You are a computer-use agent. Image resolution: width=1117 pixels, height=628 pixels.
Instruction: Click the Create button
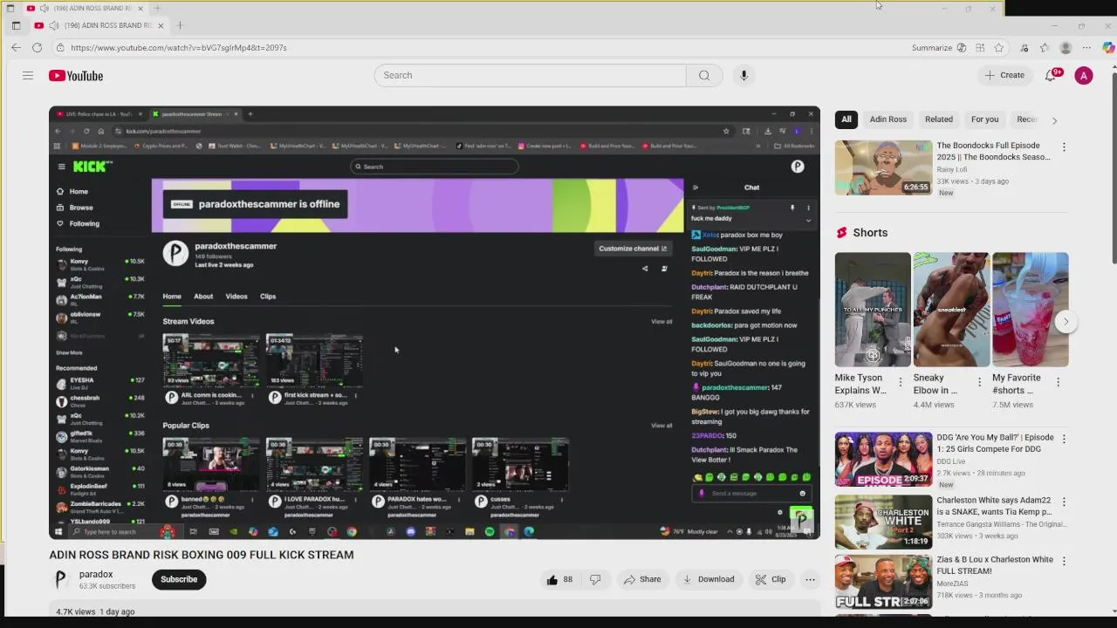click(1004, 76)
